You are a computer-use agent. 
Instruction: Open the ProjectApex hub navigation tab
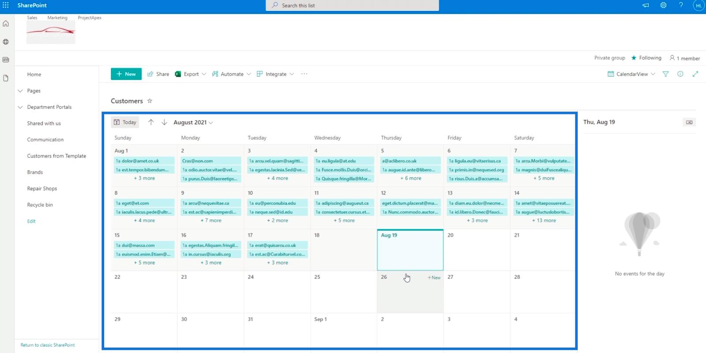click(90, 18)
